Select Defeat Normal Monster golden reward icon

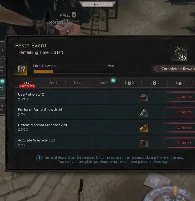[143, 128]
